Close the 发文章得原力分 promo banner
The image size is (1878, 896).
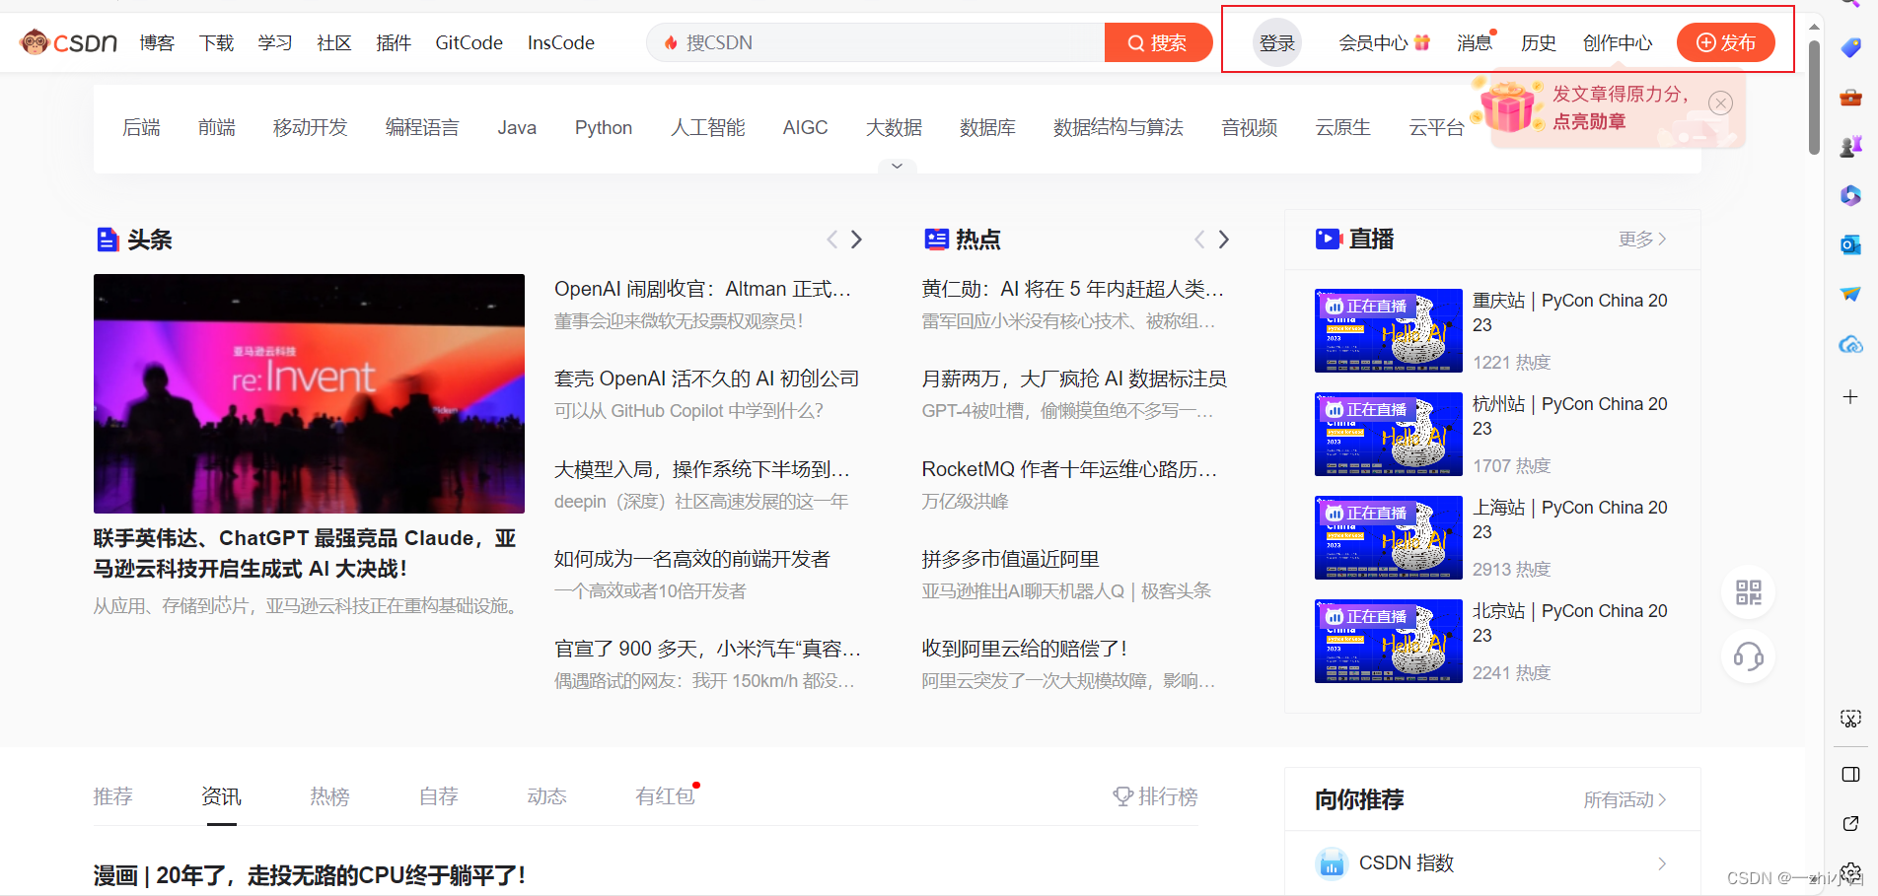click(x=1720, y=103)
